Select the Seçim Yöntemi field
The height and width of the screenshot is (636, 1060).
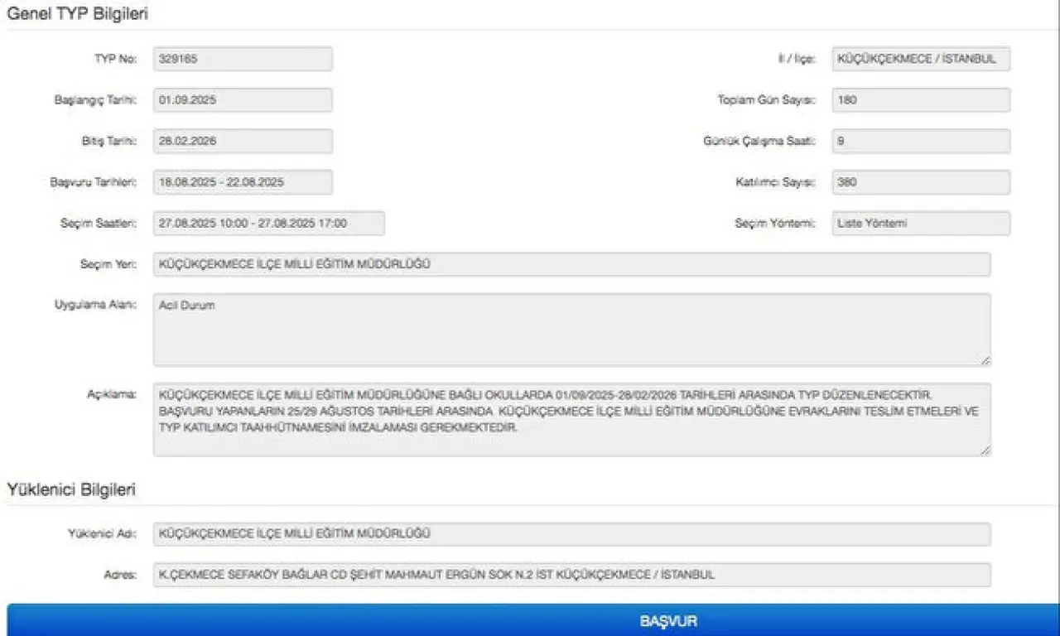pyautogui.click(x=921, y=224)
